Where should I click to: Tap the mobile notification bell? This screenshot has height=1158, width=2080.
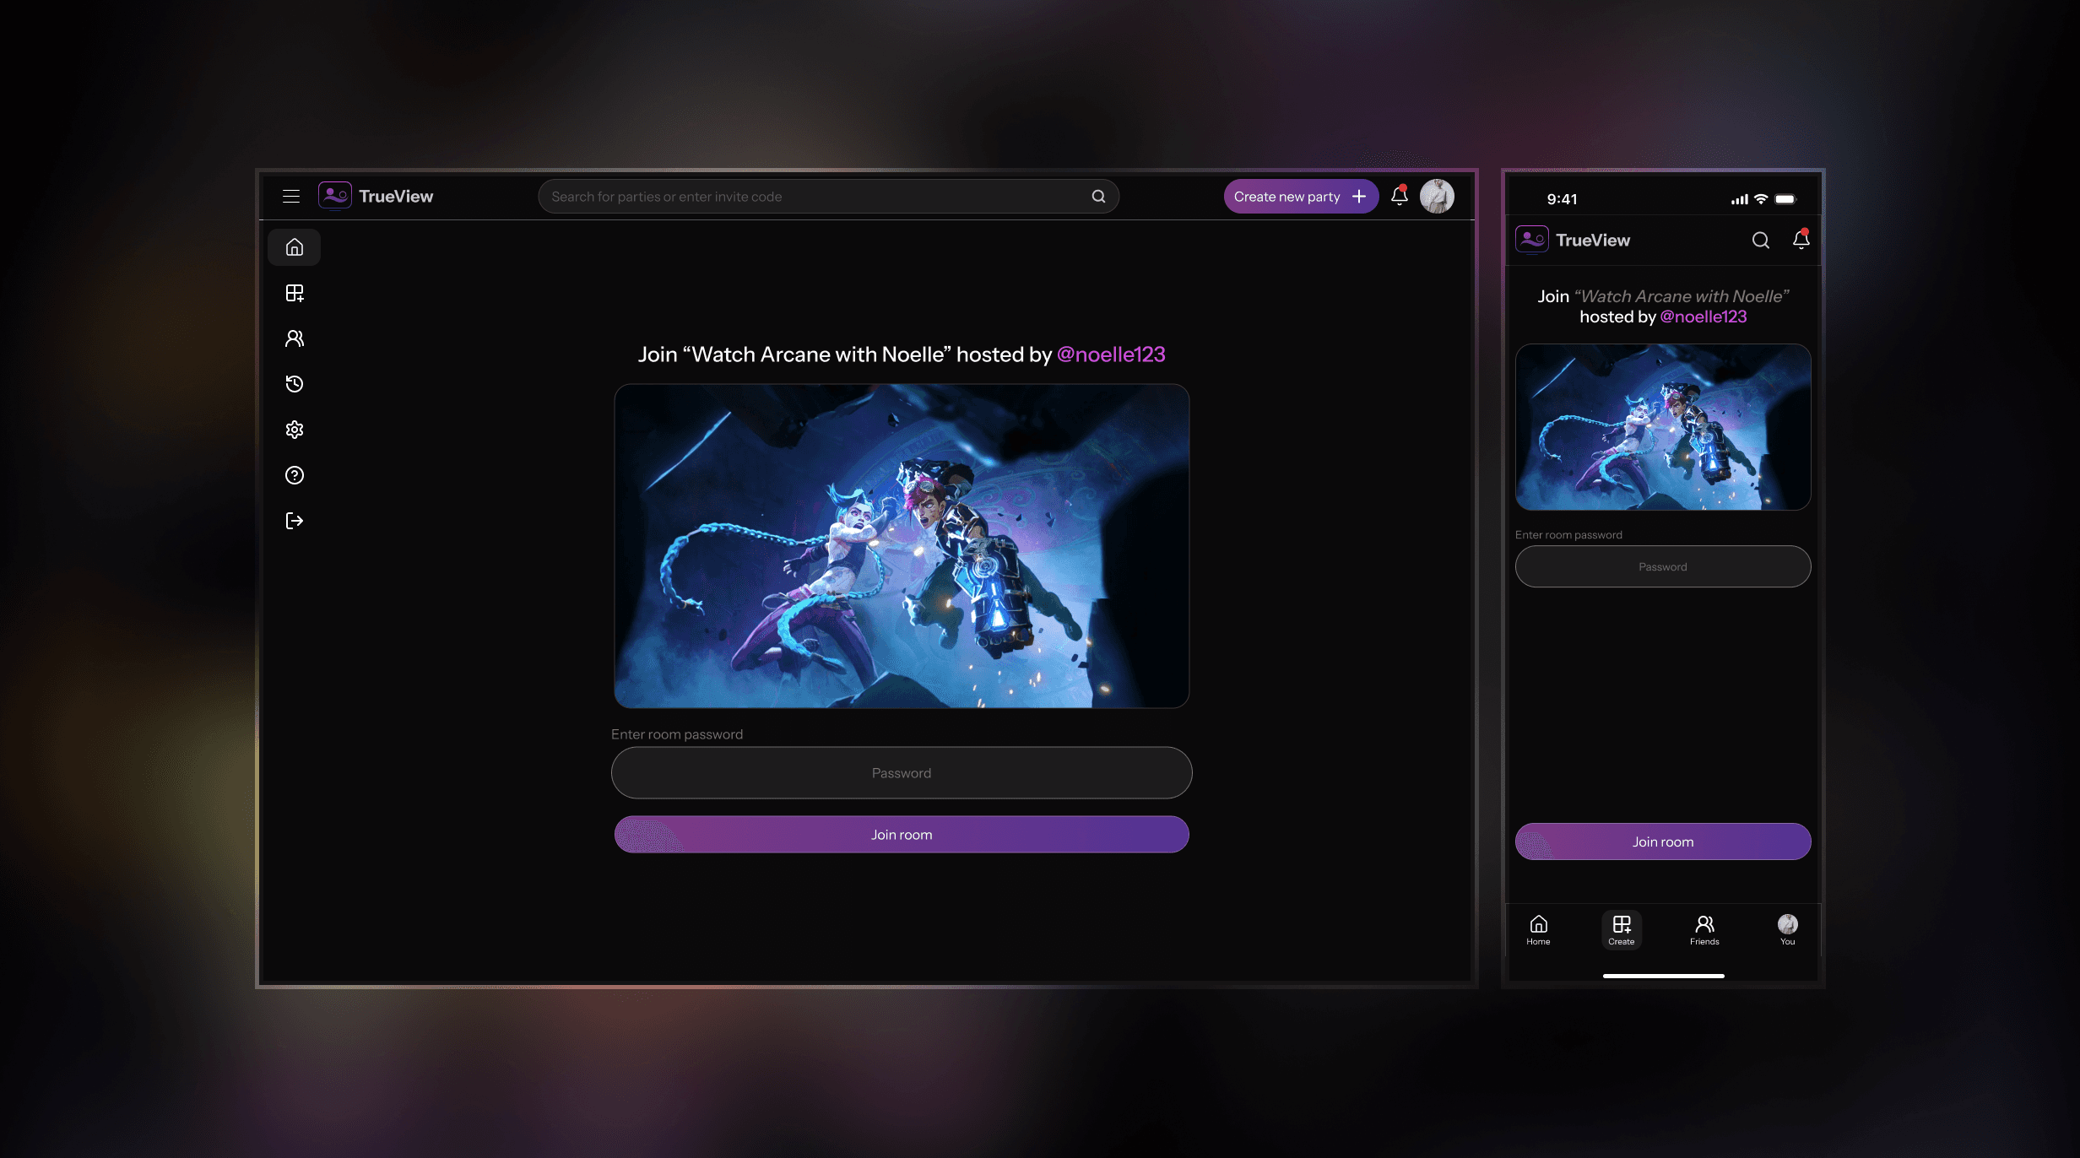pos(1801,241)
